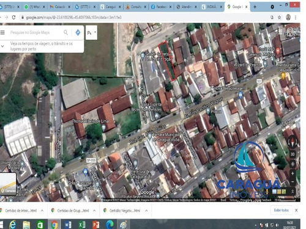Zoom out with the minus button
The image size is (306, 229).
tap(293, 181)
